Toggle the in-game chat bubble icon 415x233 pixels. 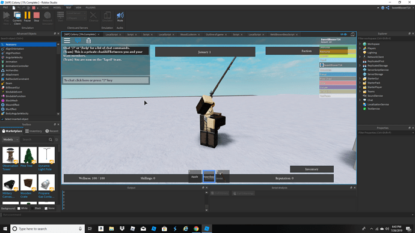click(78, 40)
